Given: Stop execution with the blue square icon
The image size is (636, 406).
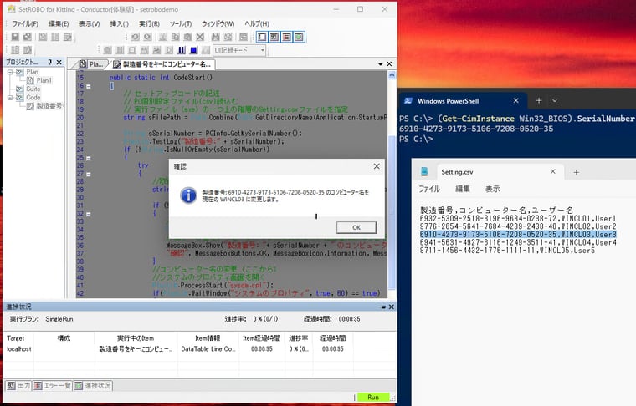Looking at the screenshot, I should pos(194,50).
